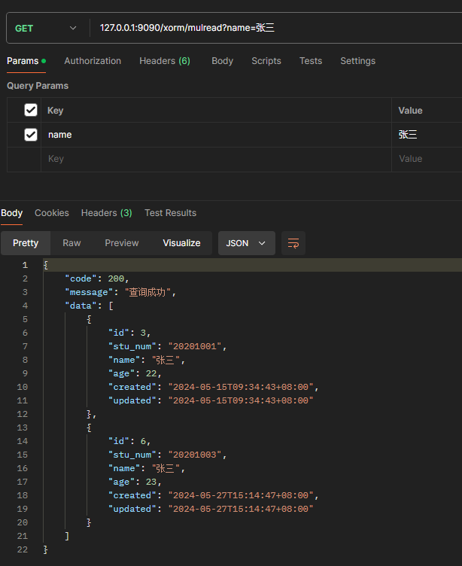Viewport: 462px width, 566px height.
Task: Open the request Body tab
Action: (x=222, y=61)
